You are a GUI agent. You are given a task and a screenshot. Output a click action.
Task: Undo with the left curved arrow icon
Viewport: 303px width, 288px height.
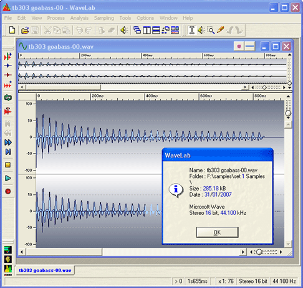[x=79, y=31]
